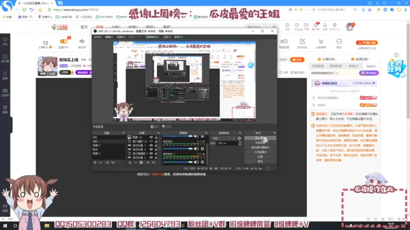Add a new scene with plus icon
This screenshot has width=410, height=230.
tap(95, 163)
